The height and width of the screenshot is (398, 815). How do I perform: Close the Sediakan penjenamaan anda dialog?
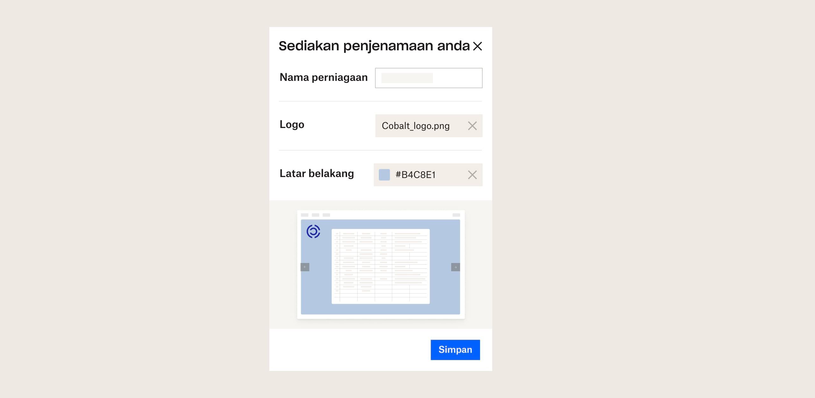tap(477, 46)
